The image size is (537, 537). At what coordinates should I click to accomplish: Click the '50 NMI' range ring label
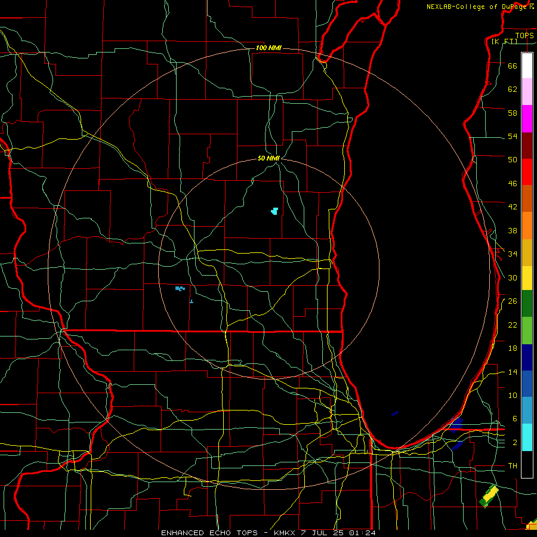(x=268, y=158)
